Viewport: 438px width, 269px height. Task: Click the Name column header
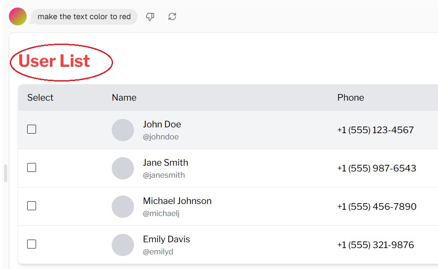[124, 98]
